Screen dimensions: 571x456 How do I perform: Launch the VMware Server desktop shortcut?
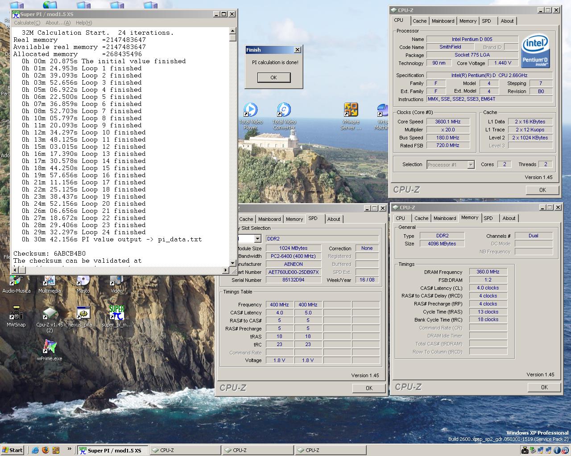pyautogui.click(x=351, y=116)
